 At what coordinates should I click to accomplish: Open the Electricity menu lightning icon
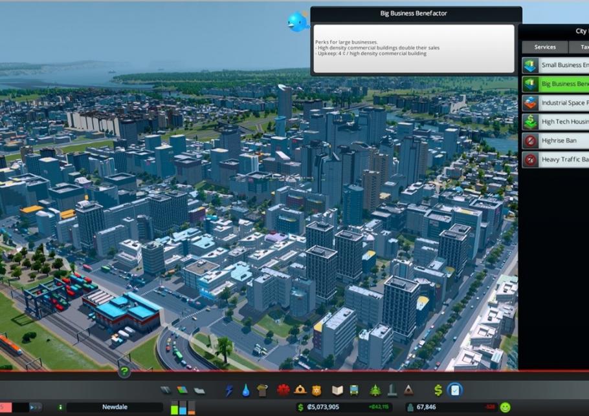(x=228, y=391)
